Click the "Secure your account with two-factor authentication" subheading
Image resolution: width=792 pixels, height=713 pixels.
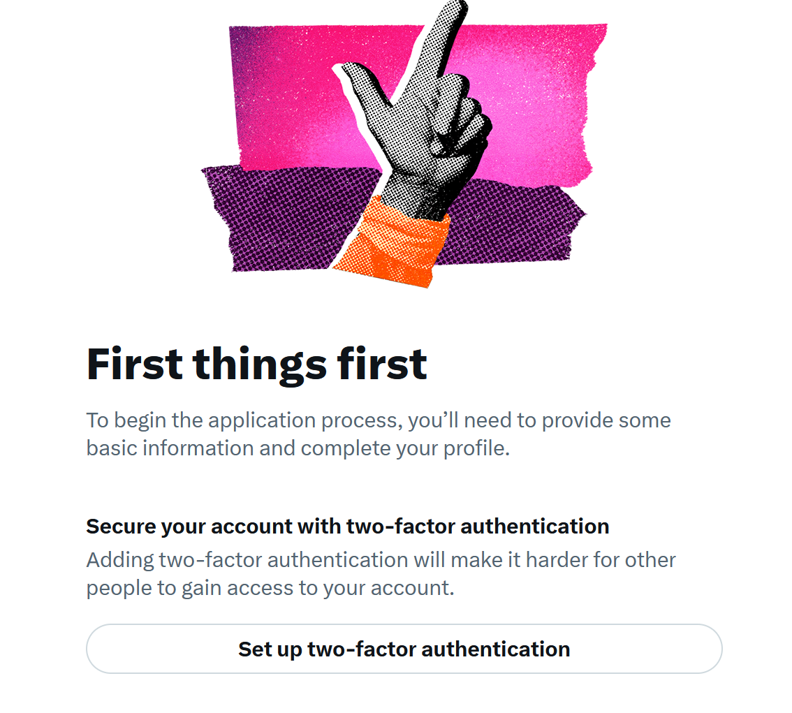[x=348, y=527]
